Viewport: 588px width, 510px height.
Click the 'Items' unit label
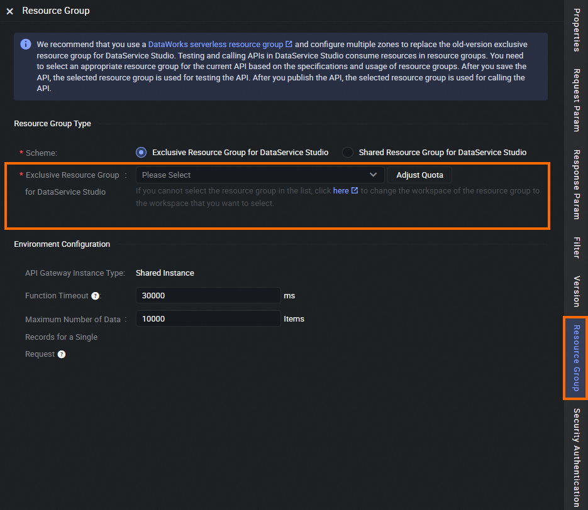click(x=294, y=319)
